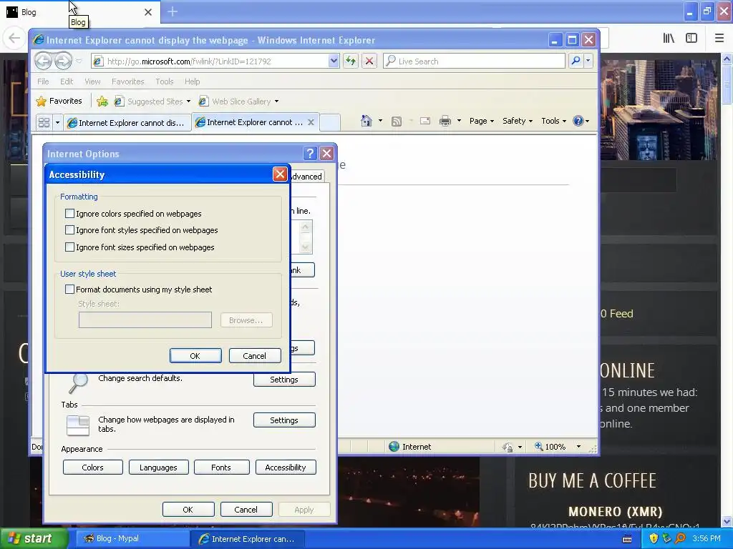Close the Accessibility dialog with red X
This screenshot has width=733, height=549.
click(x=280, y=174)
